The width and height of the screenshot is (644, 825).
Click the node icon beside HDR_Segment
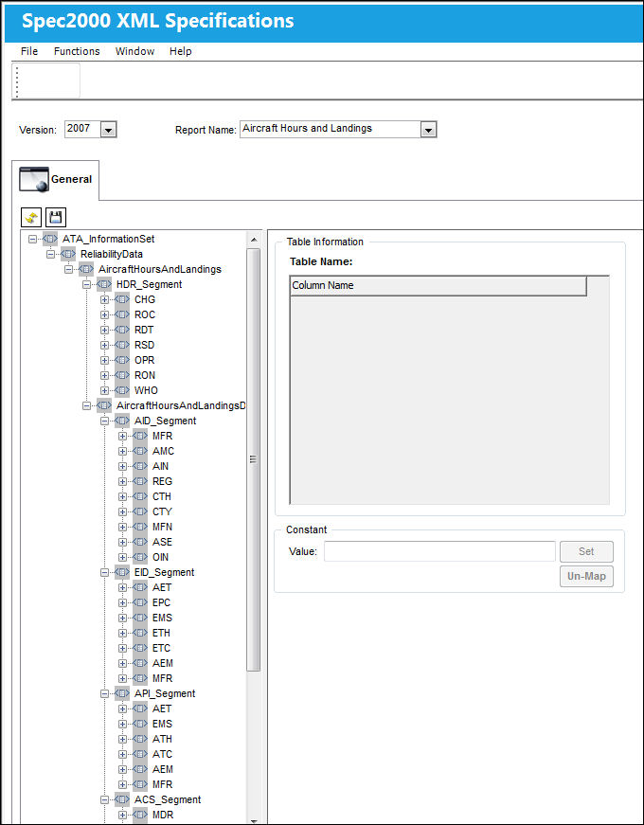click(x=104, y=284)
